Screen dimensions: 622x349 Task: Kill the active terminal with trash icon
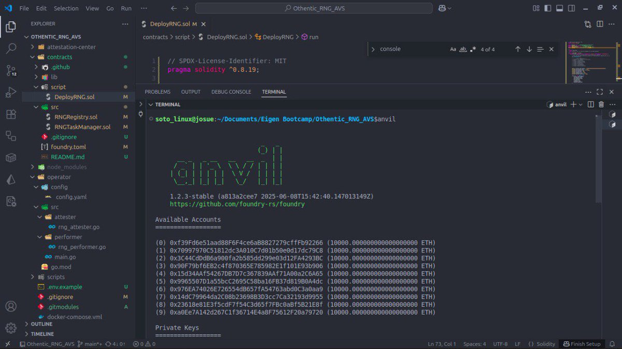click(600, 104)
